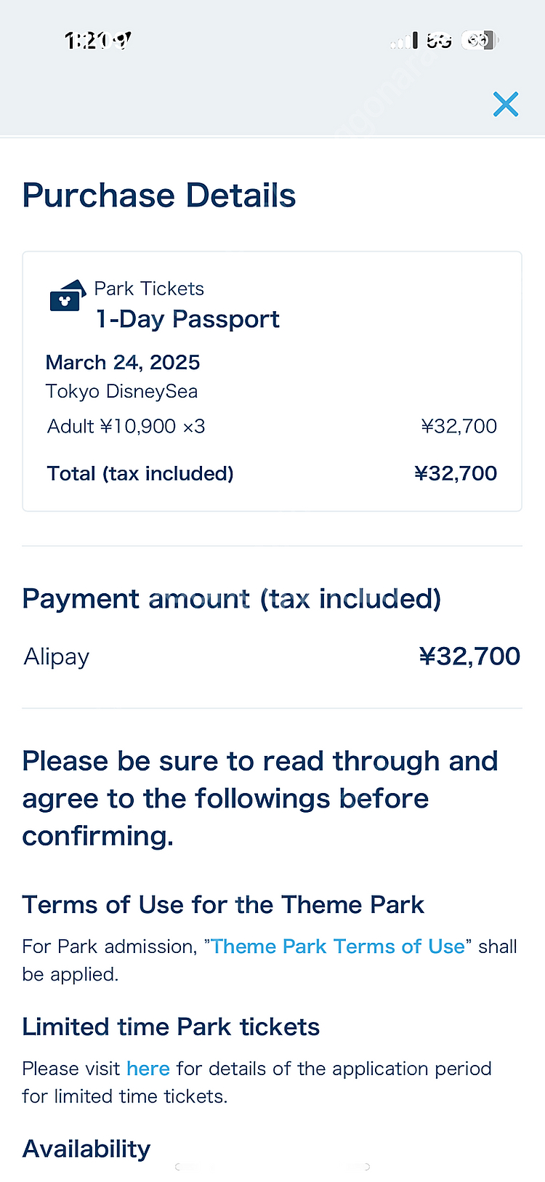The image size is (545, 1182).
Task: Tap the 1-Day Passport ticket title
Action: 187,319
